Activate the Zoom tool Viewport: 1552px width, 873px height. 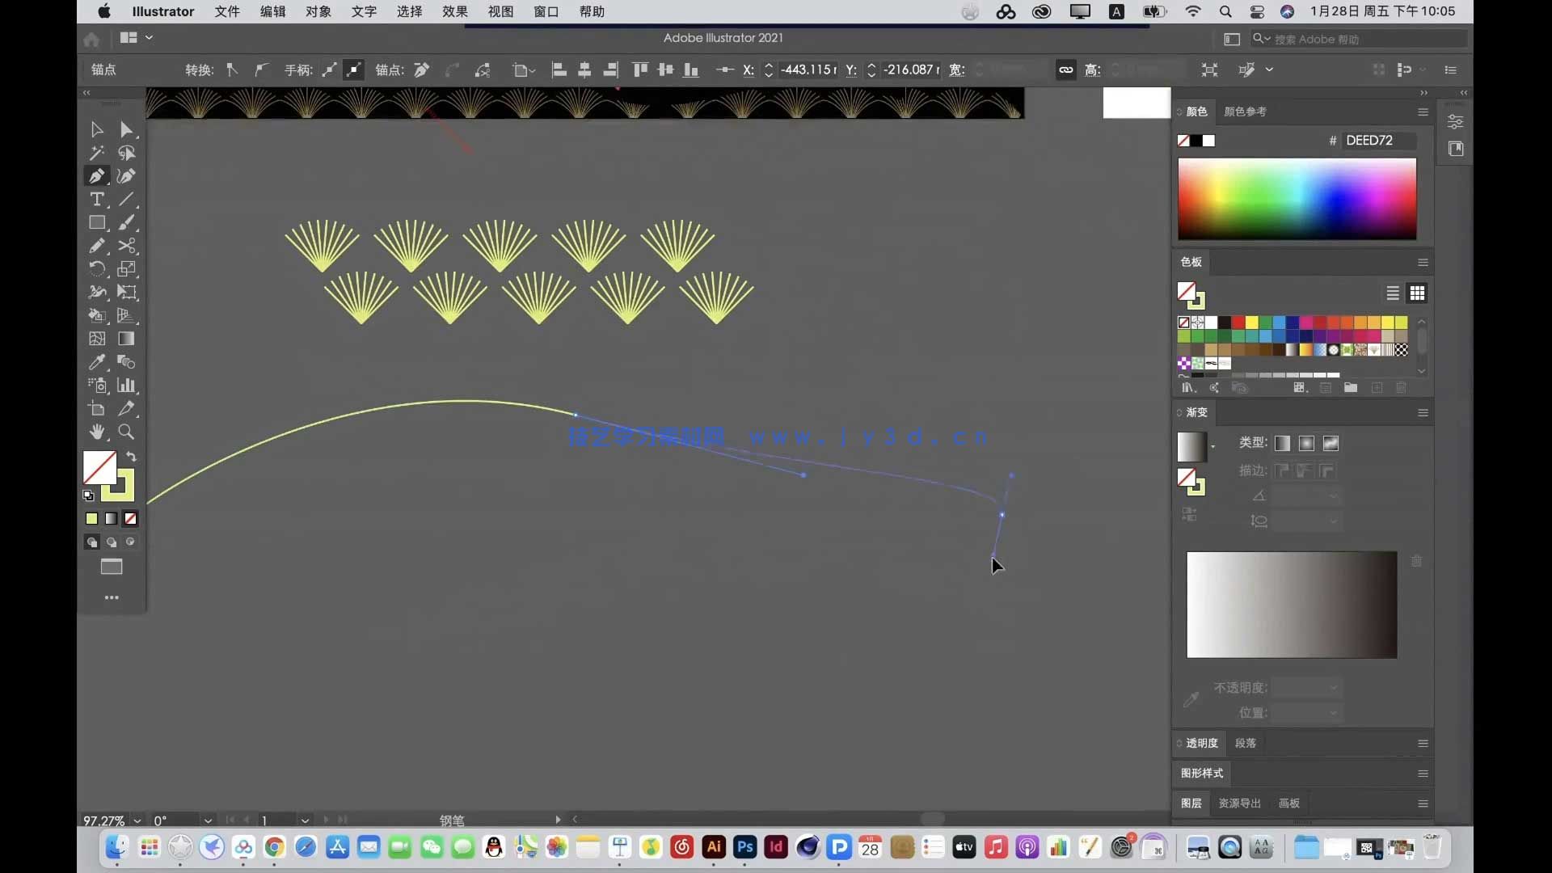coord(127,432)
